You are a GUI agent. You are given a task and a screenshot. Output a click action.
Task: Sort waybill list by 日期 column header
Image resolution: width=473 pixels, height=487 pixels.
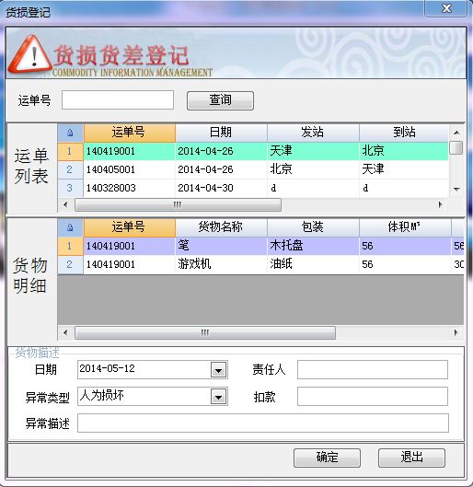point(221,133)
